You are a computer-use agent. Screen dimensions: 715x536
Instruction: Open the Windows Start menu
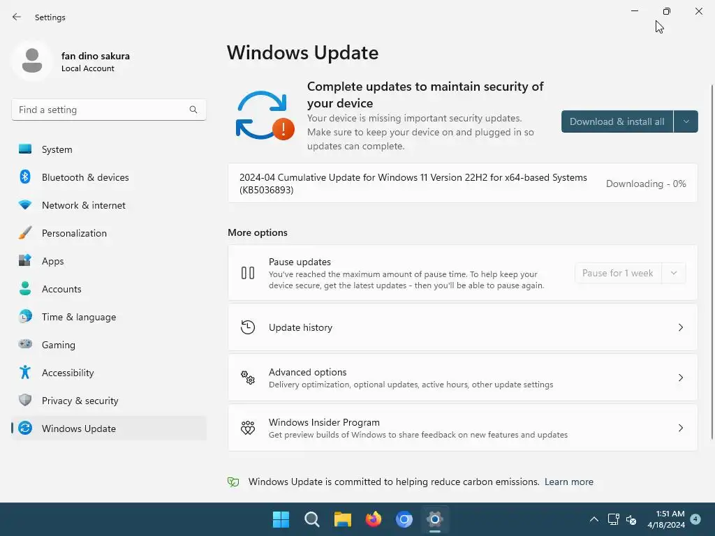(281, 519)
